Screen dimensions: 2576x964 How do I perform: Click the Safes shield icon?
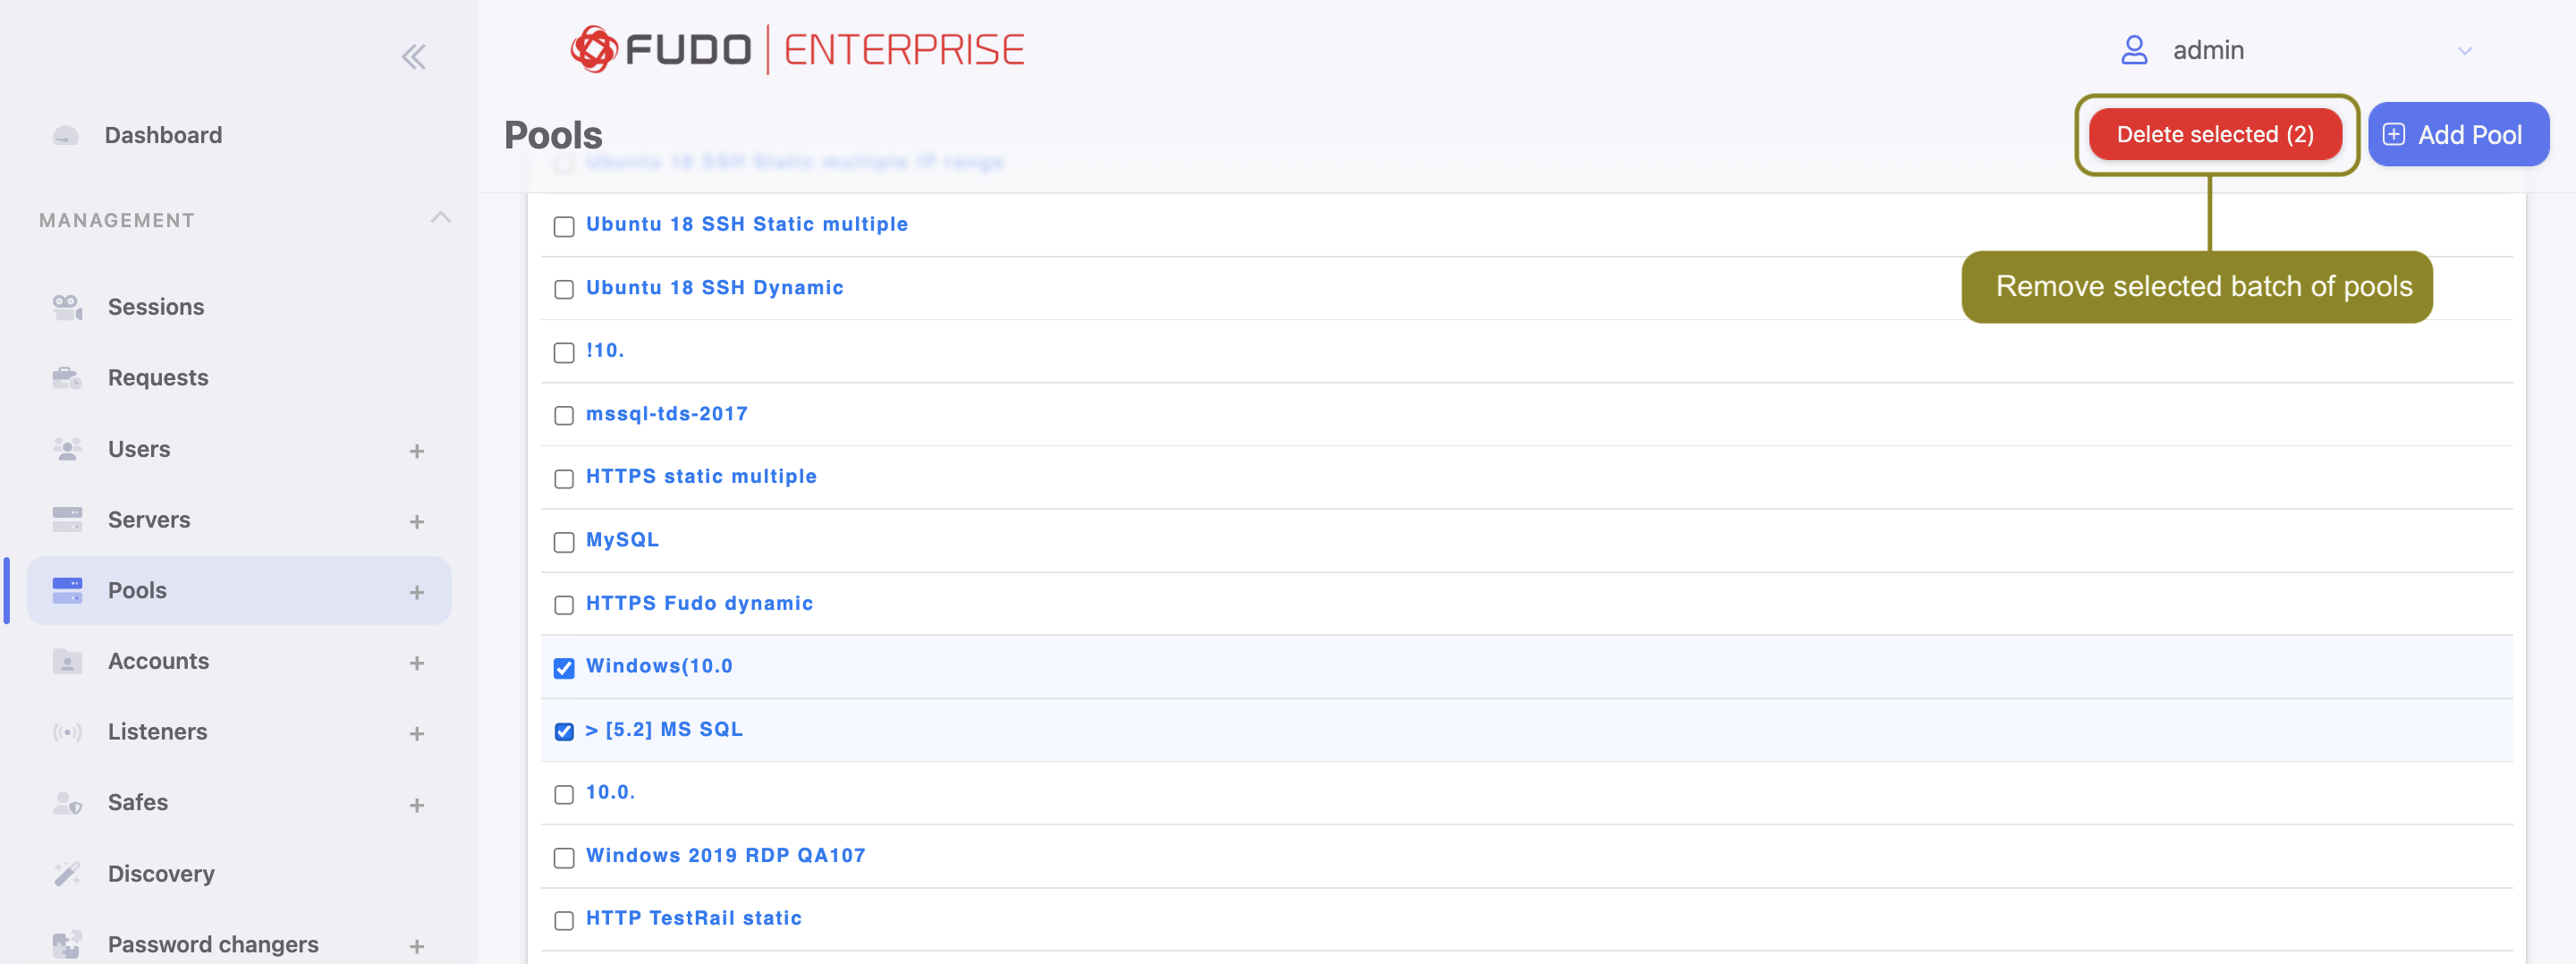point(67,803)
